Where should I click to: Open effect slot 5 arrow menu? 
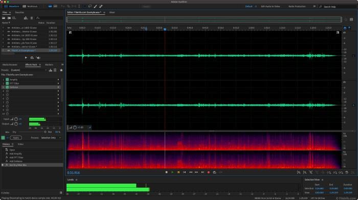pos(58,95)
